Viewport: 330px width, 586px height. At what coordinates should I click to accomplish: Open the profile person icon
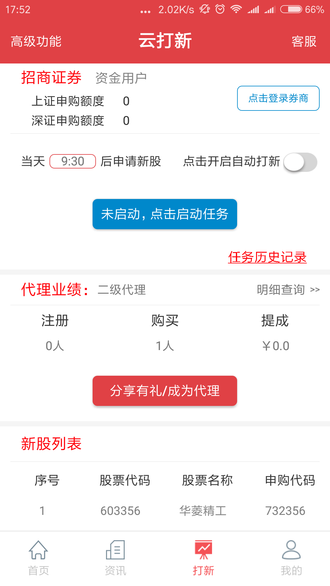coord(291,550)
